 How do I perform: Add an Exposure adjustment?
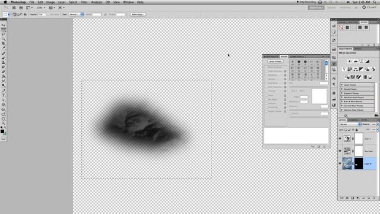click(367, 61)
